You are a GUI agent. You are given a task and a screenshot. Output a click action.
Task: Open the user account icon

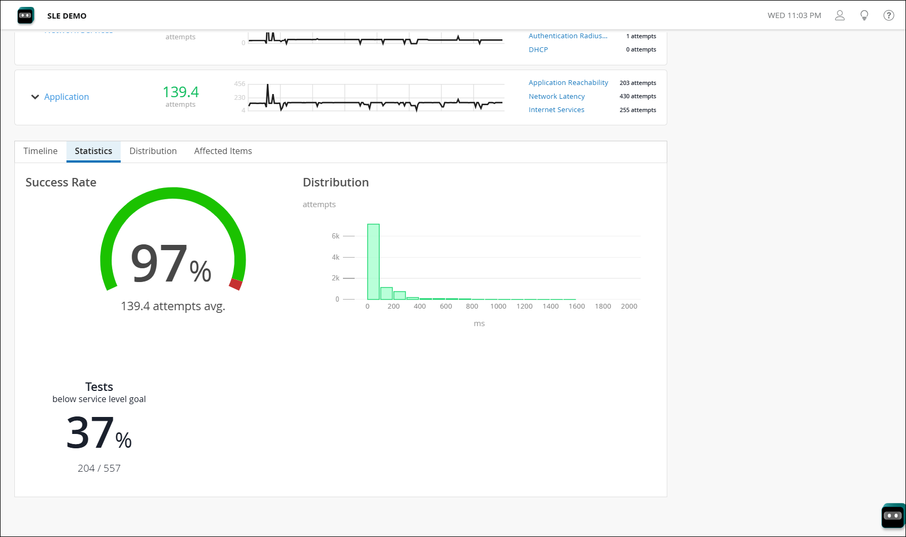(x=840, y=15)
